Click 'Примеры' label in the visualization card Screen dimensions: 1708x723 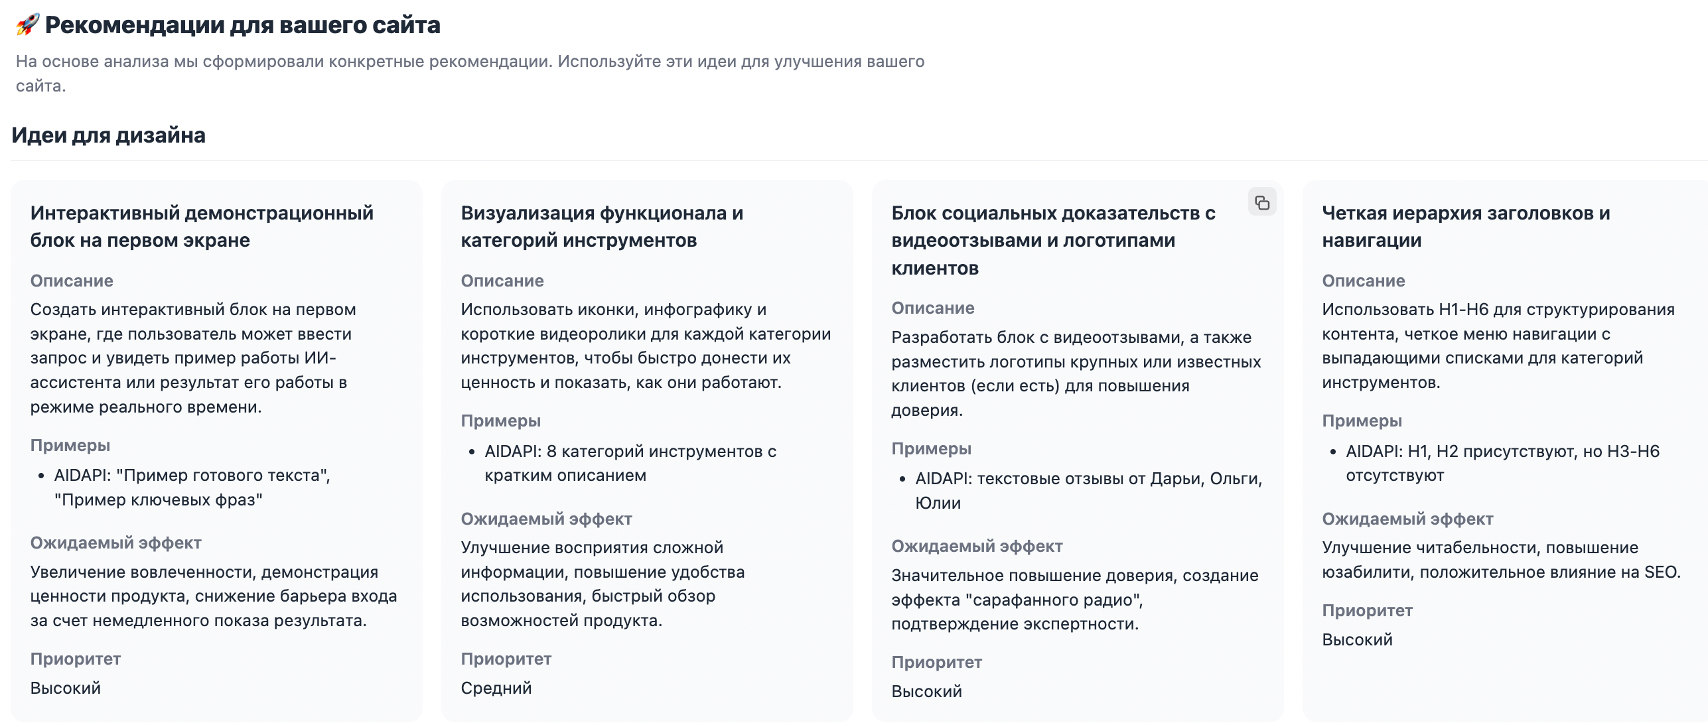pyautogui.click(x=500, y=421)
